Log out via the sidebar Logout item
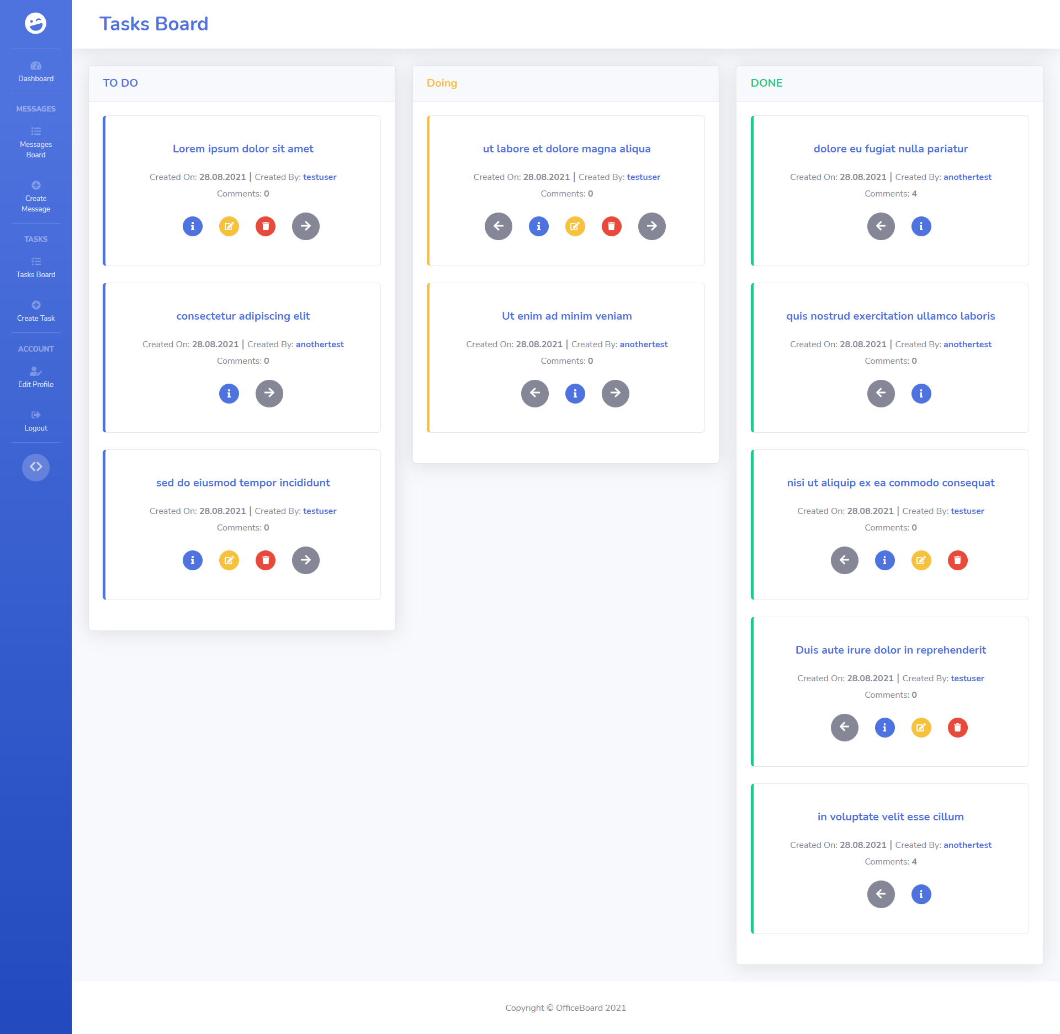This screenshot has height=1034, width=1060. coord(36,421)
